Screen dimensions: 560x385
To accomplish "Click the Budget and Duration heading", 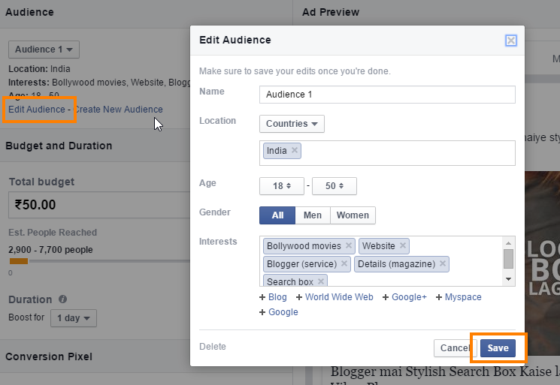I will coord(59,146).
